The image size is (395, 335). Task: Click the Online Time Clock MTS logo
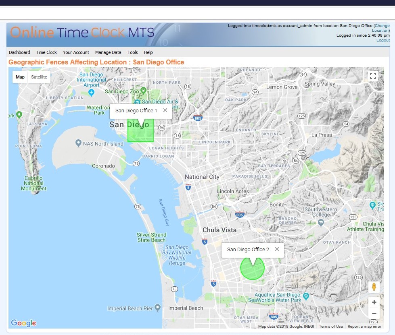click(x=82, y=33)
